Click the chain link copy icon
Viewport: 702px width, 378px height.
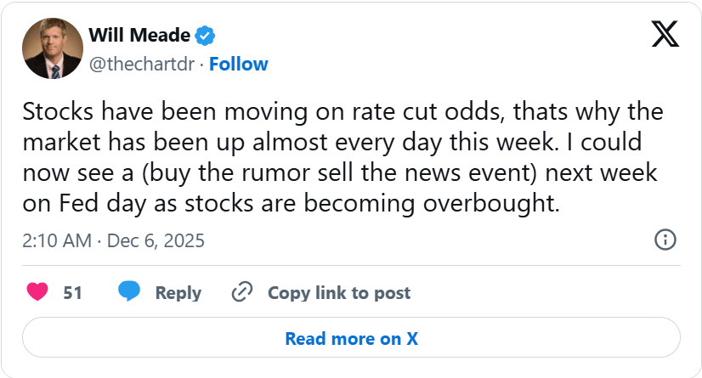(242, 292)
